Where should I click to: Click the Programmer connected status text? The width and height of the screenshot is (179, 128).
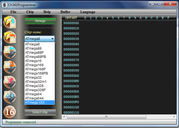pyautogui.click(x=21, y=122)
